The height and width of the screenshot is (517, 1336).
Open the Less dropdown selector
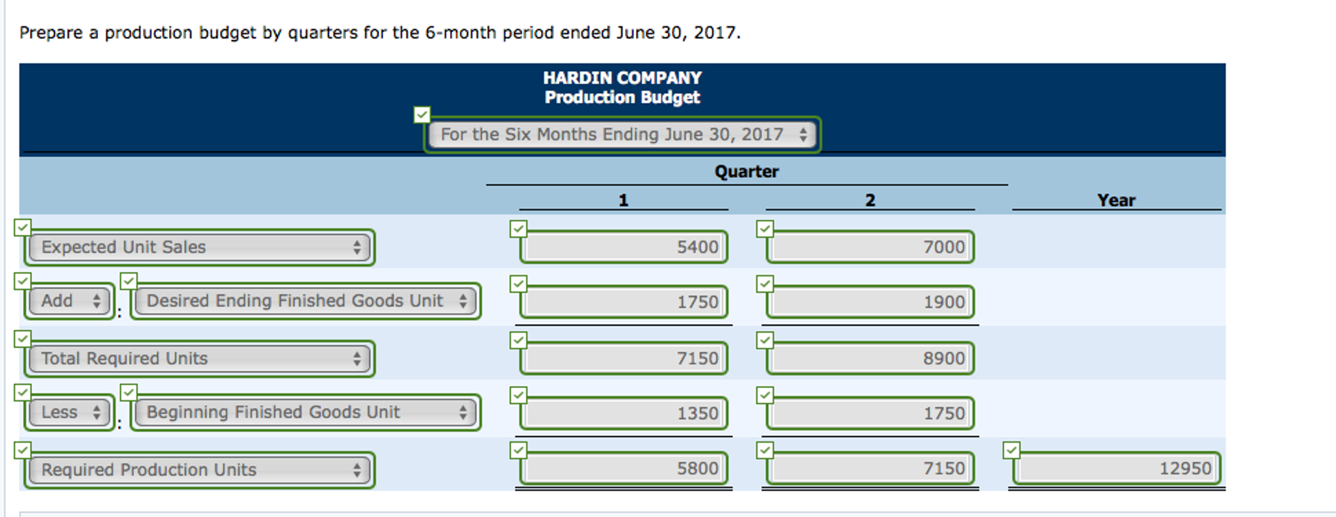pyautogui.click(x=70, y=413)
